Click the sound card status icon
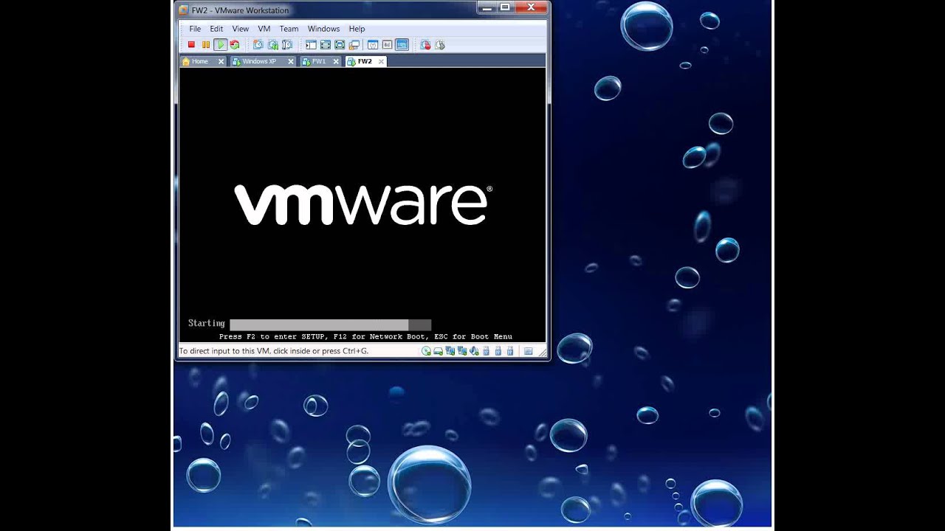The width and height of the screenshot is (945, 531). (474, 351)
